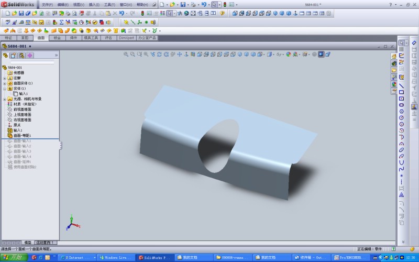419x262 pixels.
Task: Click the Edit Appearance color-ball icon in the view toolbar
Action: click(x=289, y=54)
